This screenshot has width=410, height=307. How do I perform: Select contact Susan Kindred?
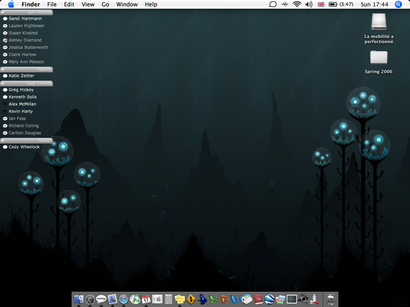coord(23,33)
